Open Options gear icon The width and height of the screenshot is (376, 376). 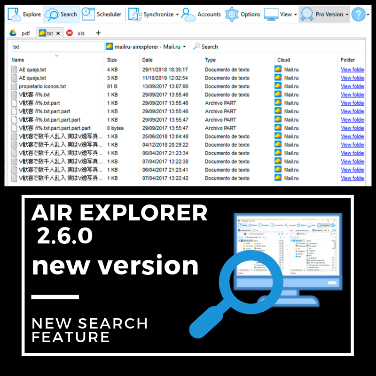pos(232,14)
